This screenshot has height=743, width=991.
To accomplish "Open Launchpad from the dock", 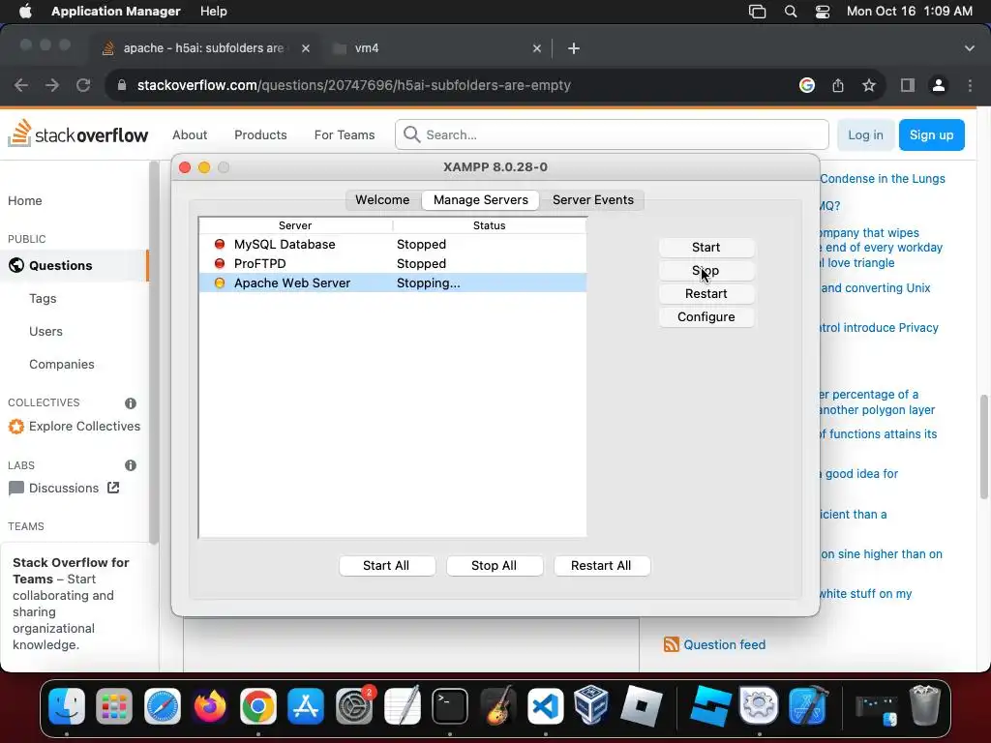I will click(x=114, y=705).
